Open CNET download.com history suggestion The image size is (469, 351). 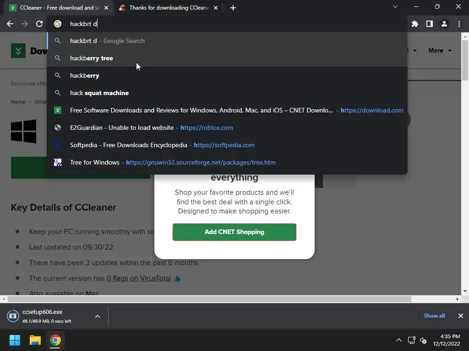(x=227, y=110)
